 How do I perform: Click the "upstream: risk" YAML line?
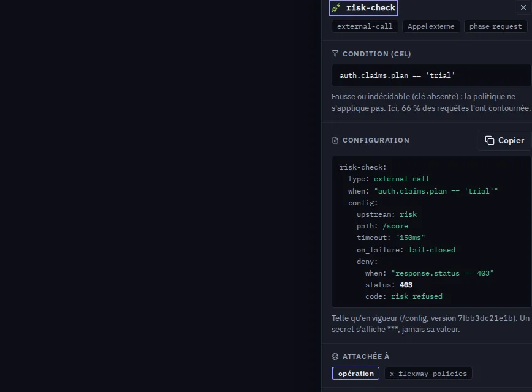(387, 214)
